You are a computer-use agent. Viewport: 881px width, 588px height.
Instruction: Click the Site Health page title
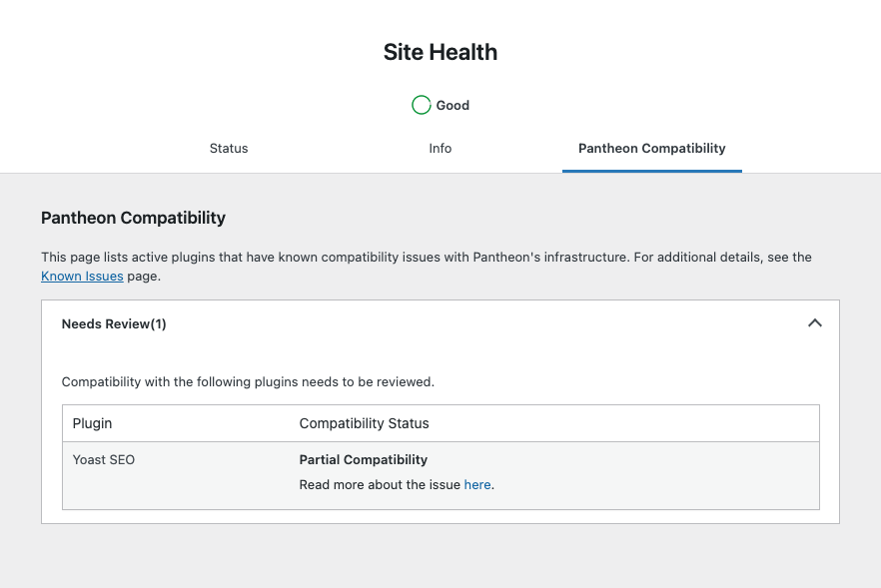pyautogui.click(x=440, y=51)
